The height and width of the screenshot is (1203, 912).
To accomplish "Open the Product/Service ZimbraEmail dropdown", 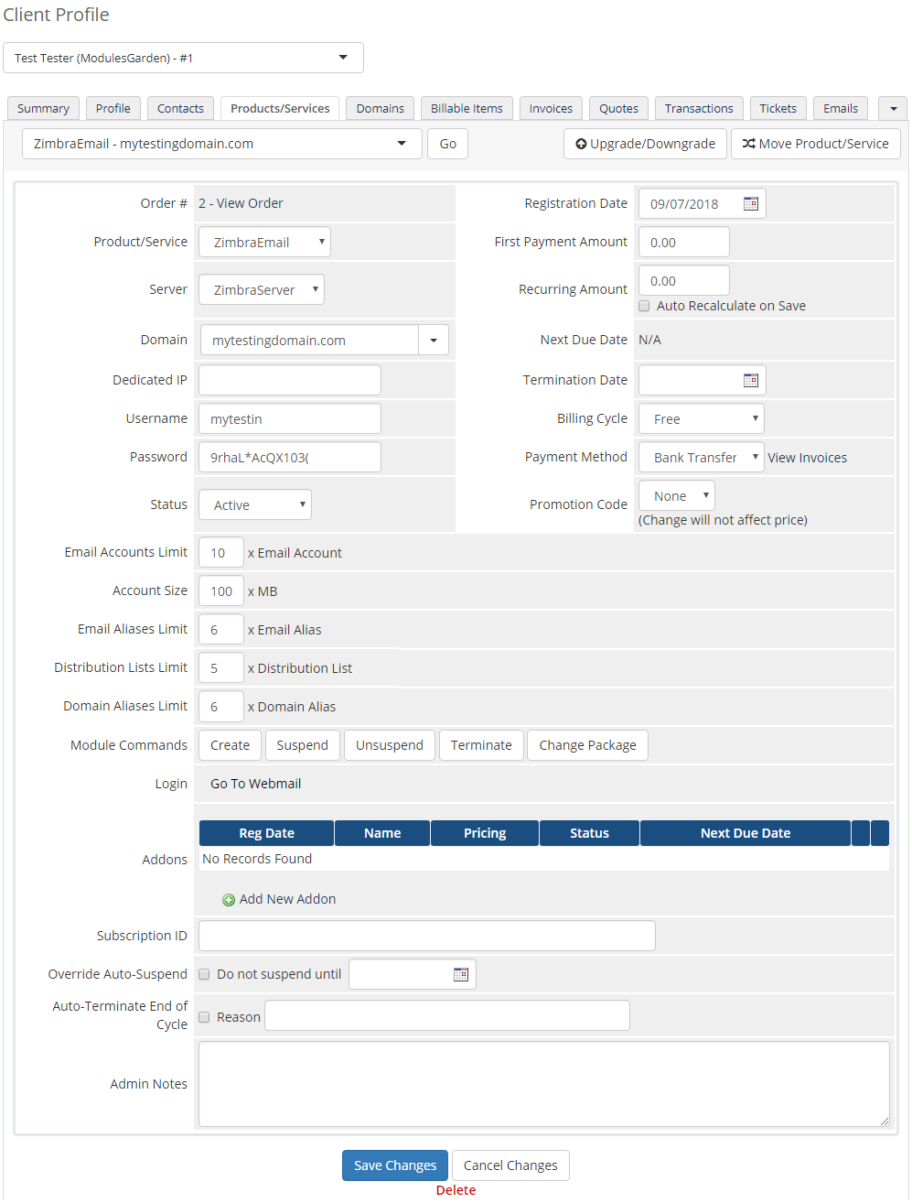I will (x=264, y=242).
